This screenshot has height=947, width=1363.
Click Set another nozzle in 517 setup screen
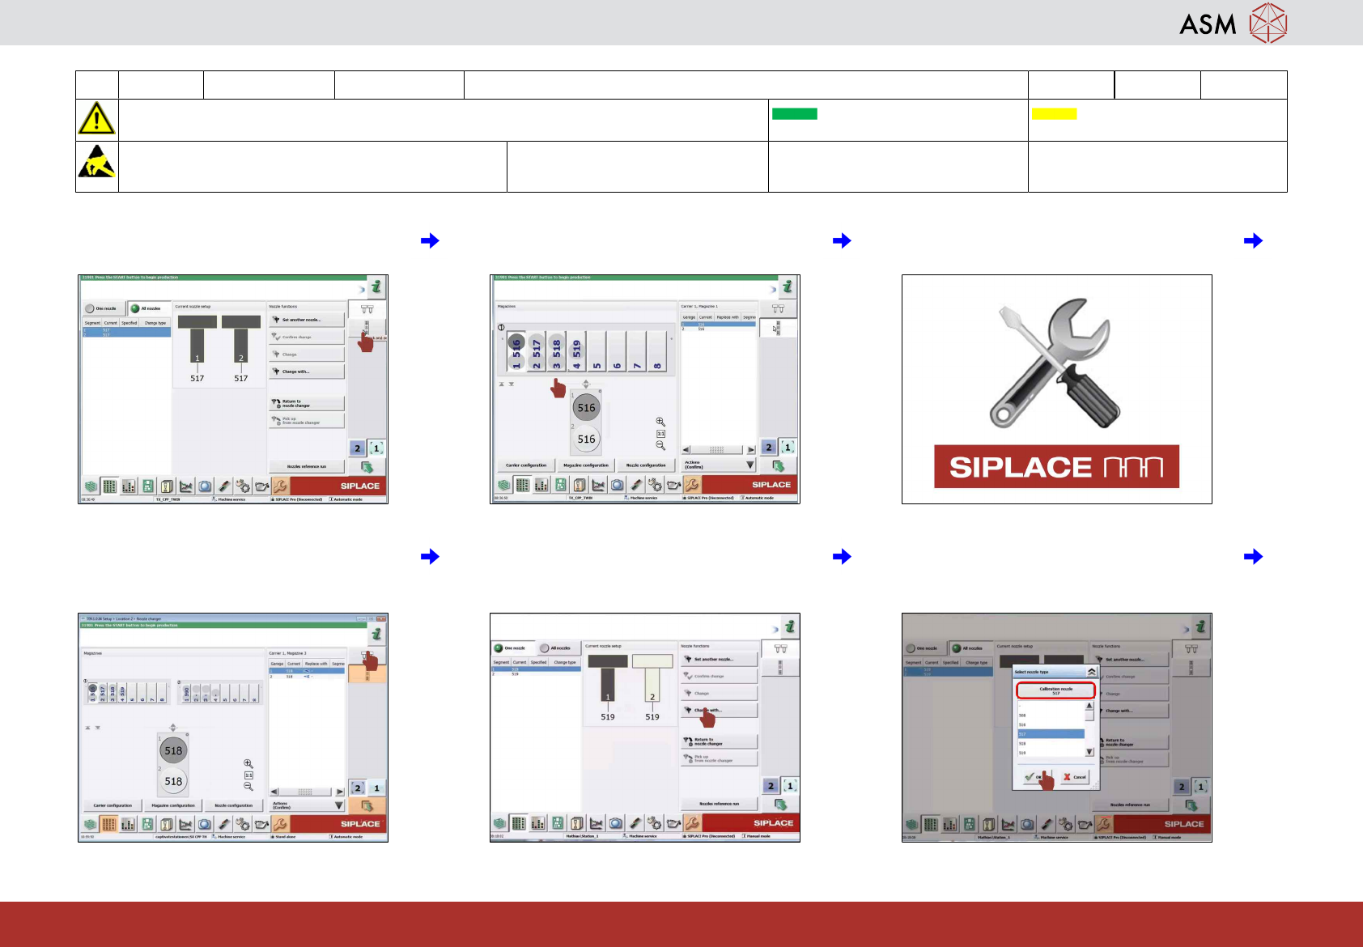307,320
